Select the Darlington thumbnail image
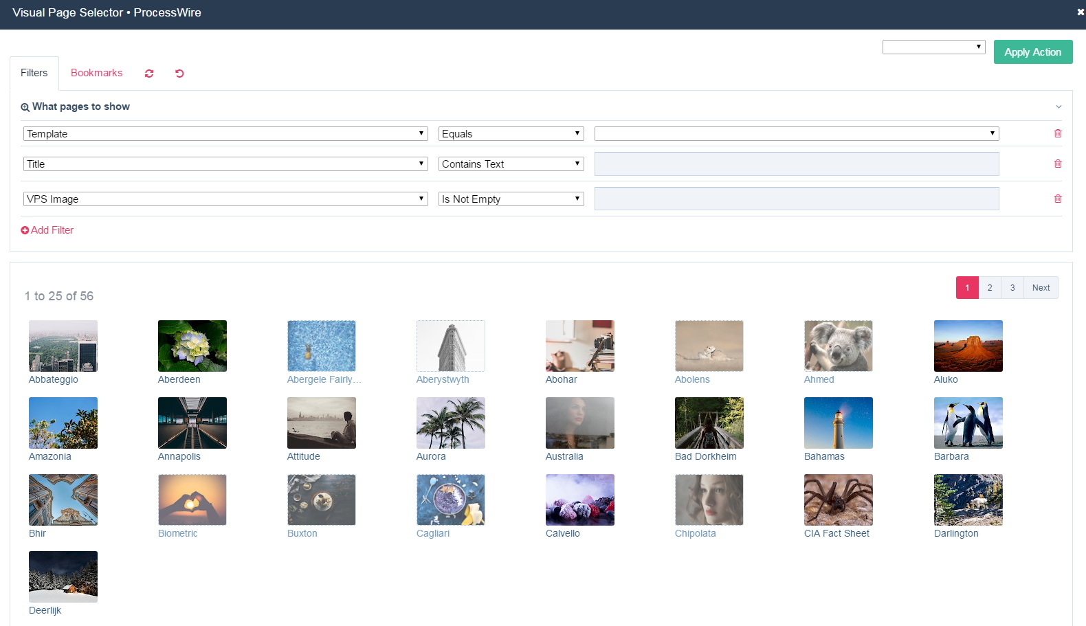 pos(968,500)
